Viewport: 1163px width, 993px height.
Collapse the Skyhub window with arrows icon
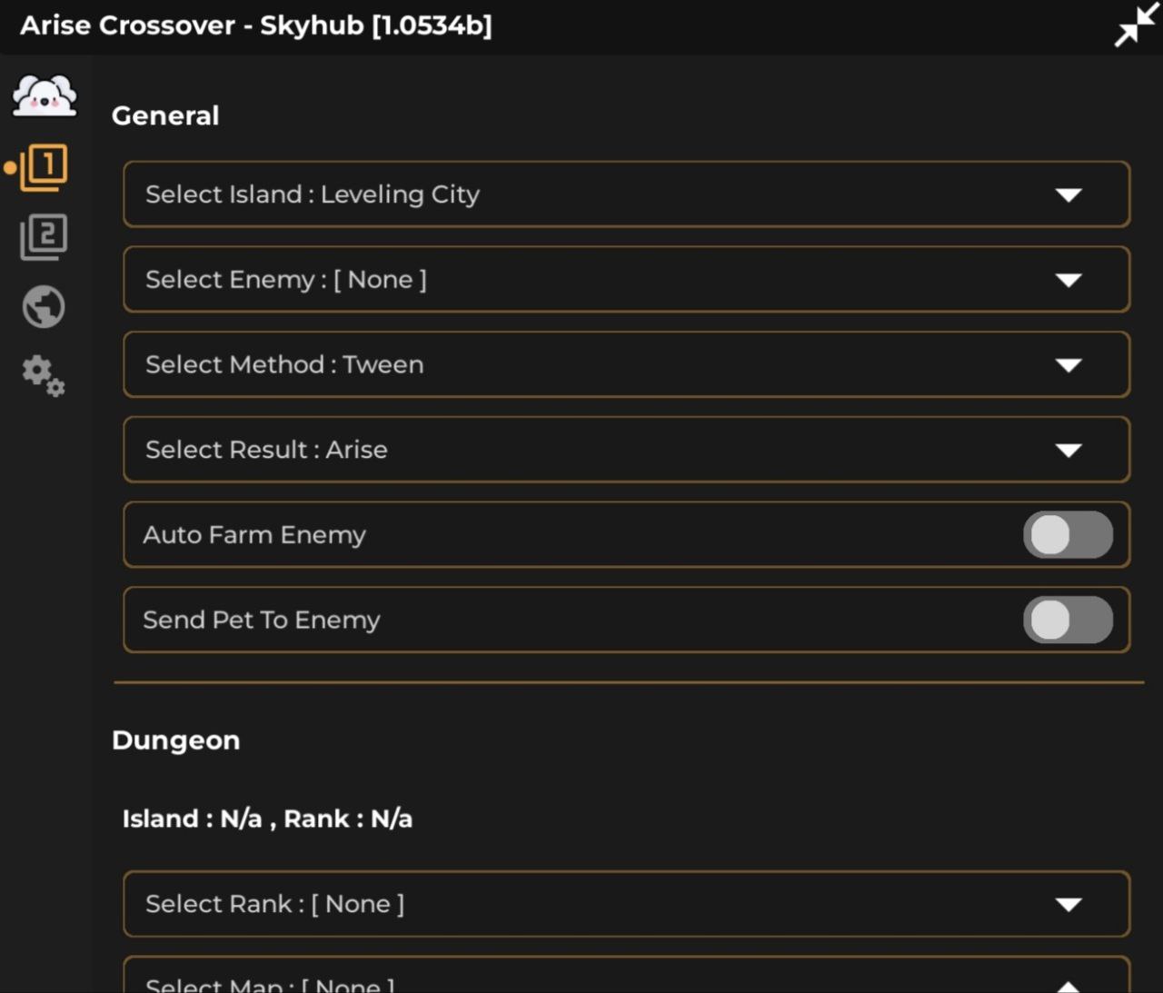point(1136,25)
